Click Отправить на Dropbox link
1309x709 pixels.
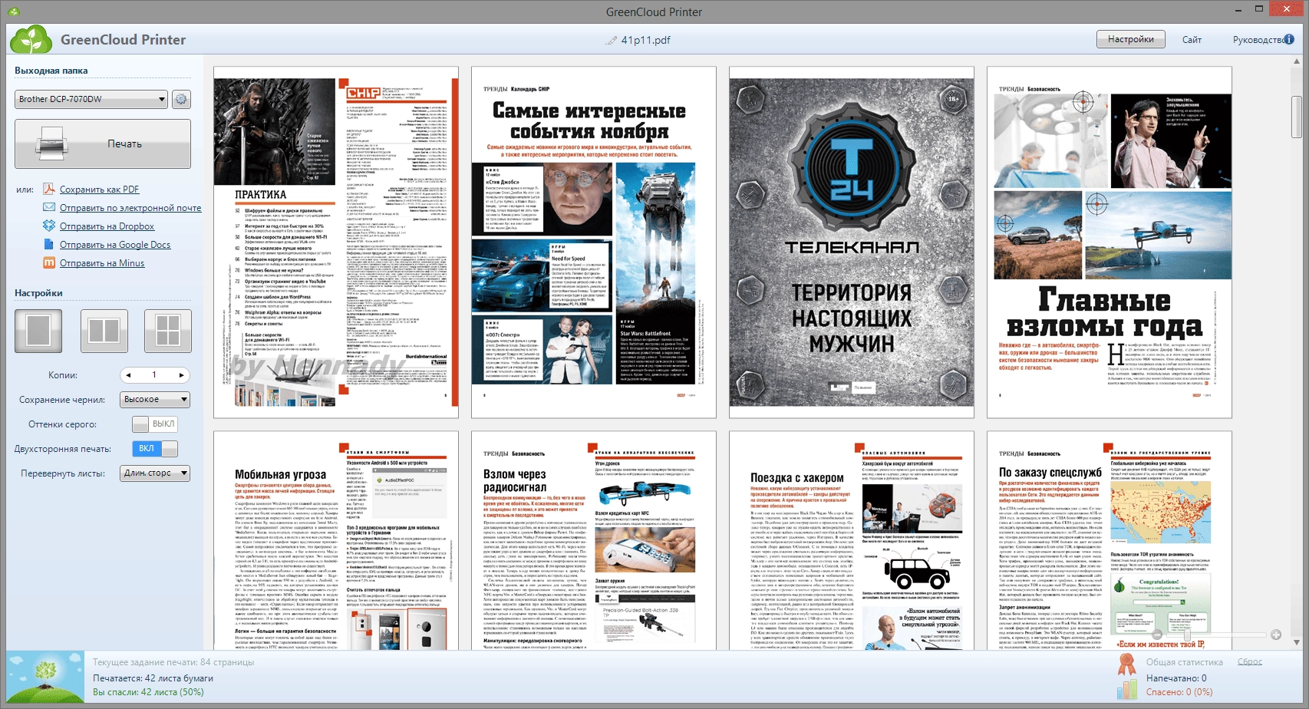coord(107,226)
